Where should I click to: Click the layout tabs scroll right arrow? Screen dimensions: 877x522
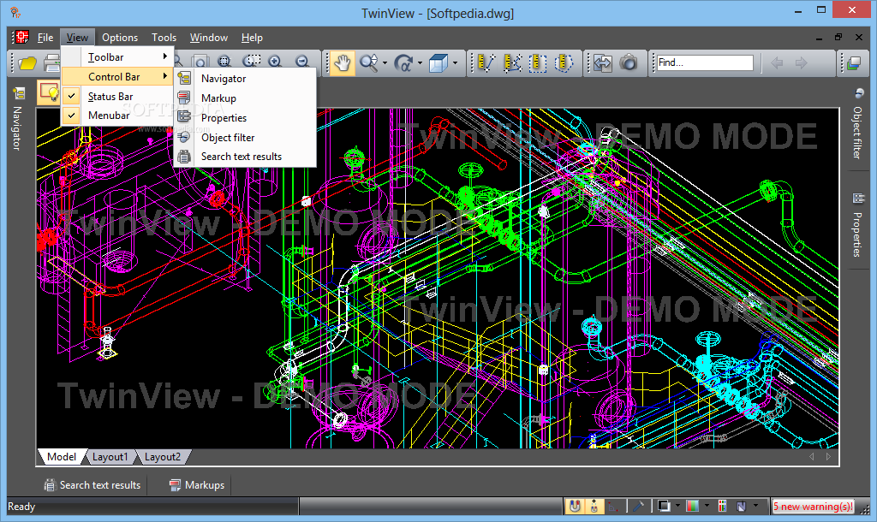tap(828, 457)
